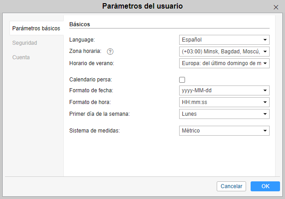Expand the Zona horaria time zone dropdown

[x=224, y=52]
